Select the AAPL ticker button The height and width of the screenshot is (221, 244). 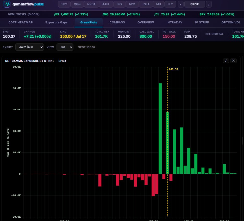pos(106,4)
